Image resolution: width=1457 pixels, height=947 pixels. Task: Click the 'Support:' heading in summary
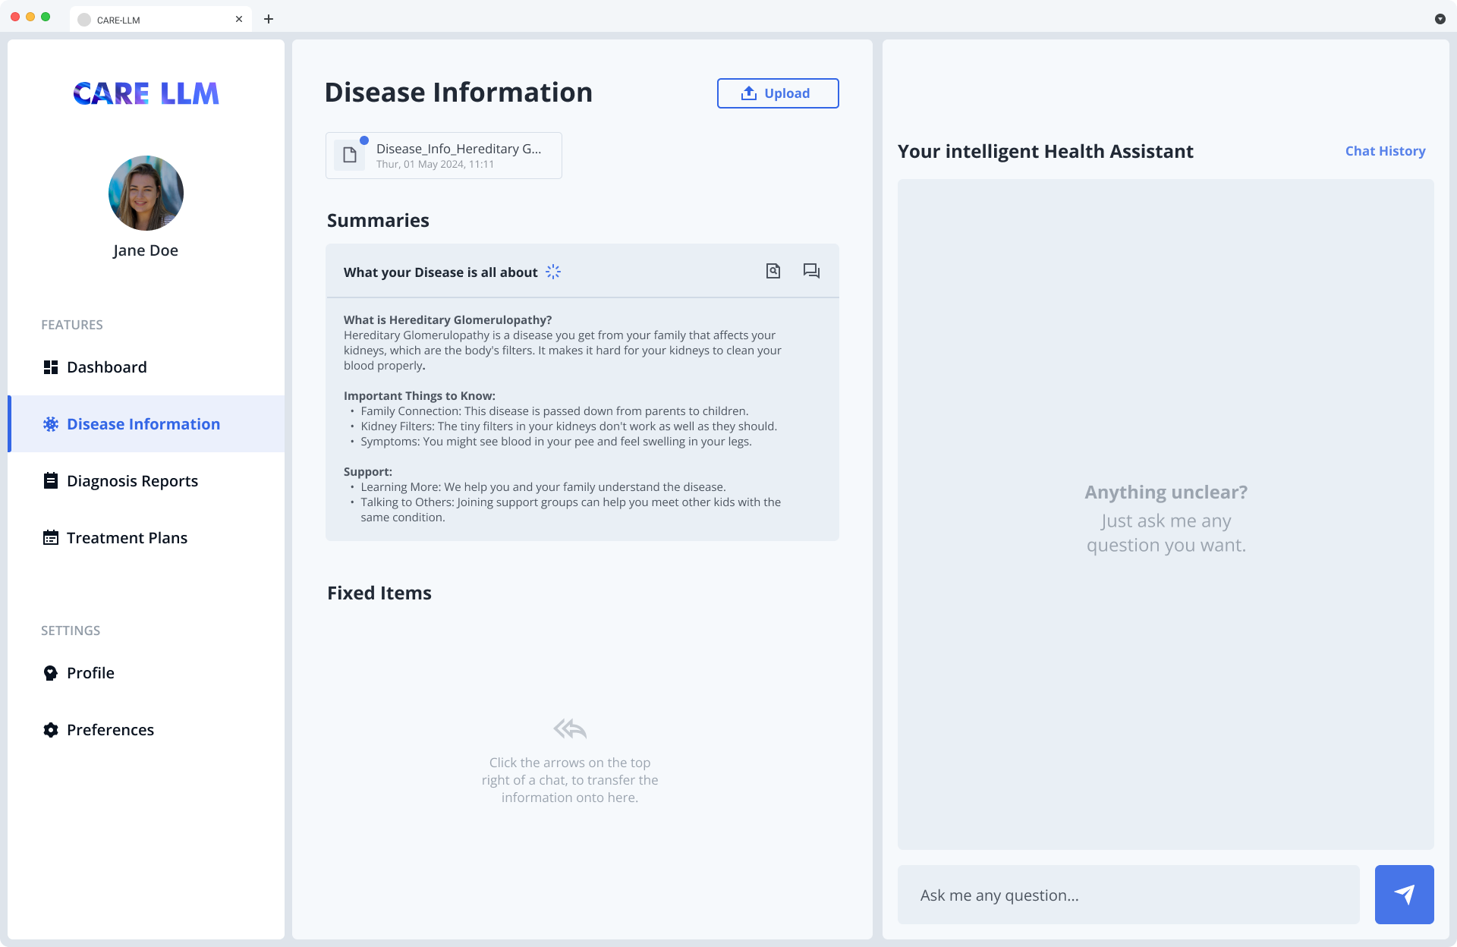[368, 472]
